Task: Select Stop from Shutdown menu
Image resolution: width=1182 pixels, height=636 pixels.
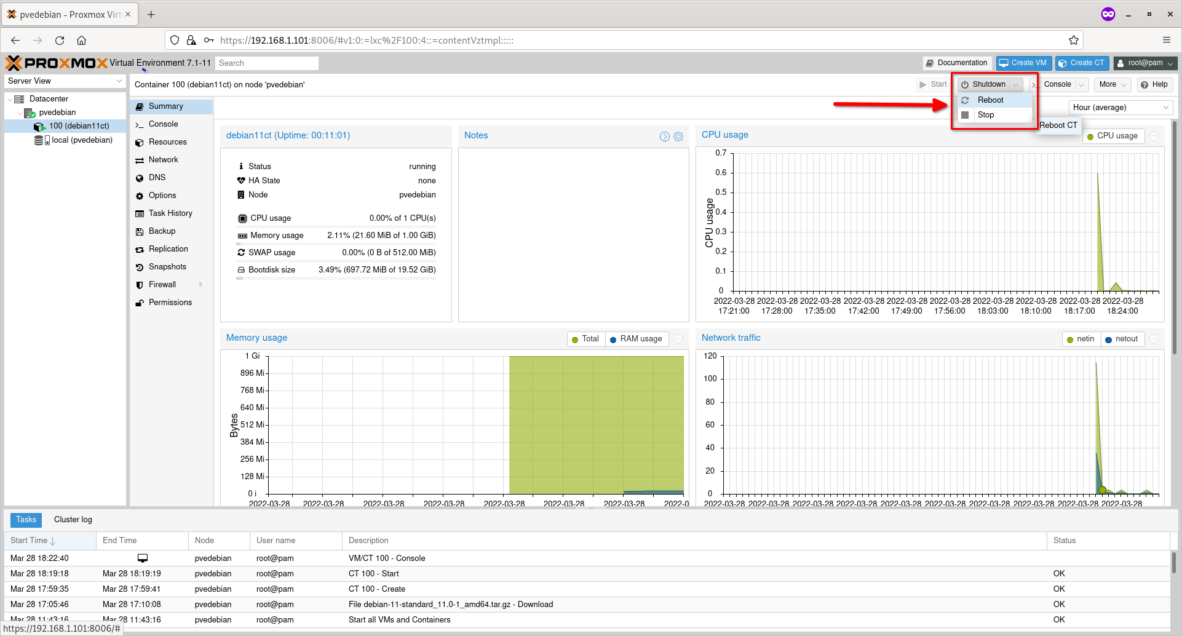Action: [994, 115]
